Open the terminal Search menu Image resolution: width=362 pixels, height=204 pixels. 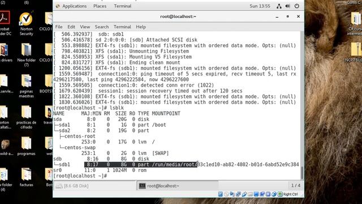pyautogui.click(x=102, y=27)
